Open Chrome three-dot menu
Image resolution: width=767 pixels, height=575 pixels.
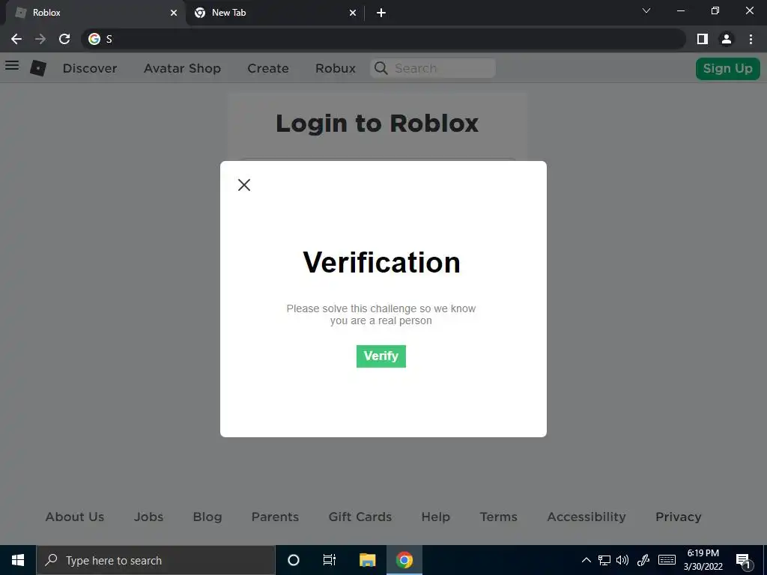pos(751,39)
